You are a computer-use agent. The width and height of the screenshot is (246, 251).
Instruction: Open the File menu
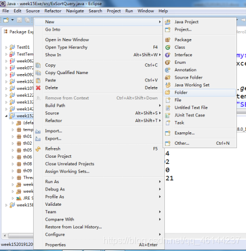[6, 11]
